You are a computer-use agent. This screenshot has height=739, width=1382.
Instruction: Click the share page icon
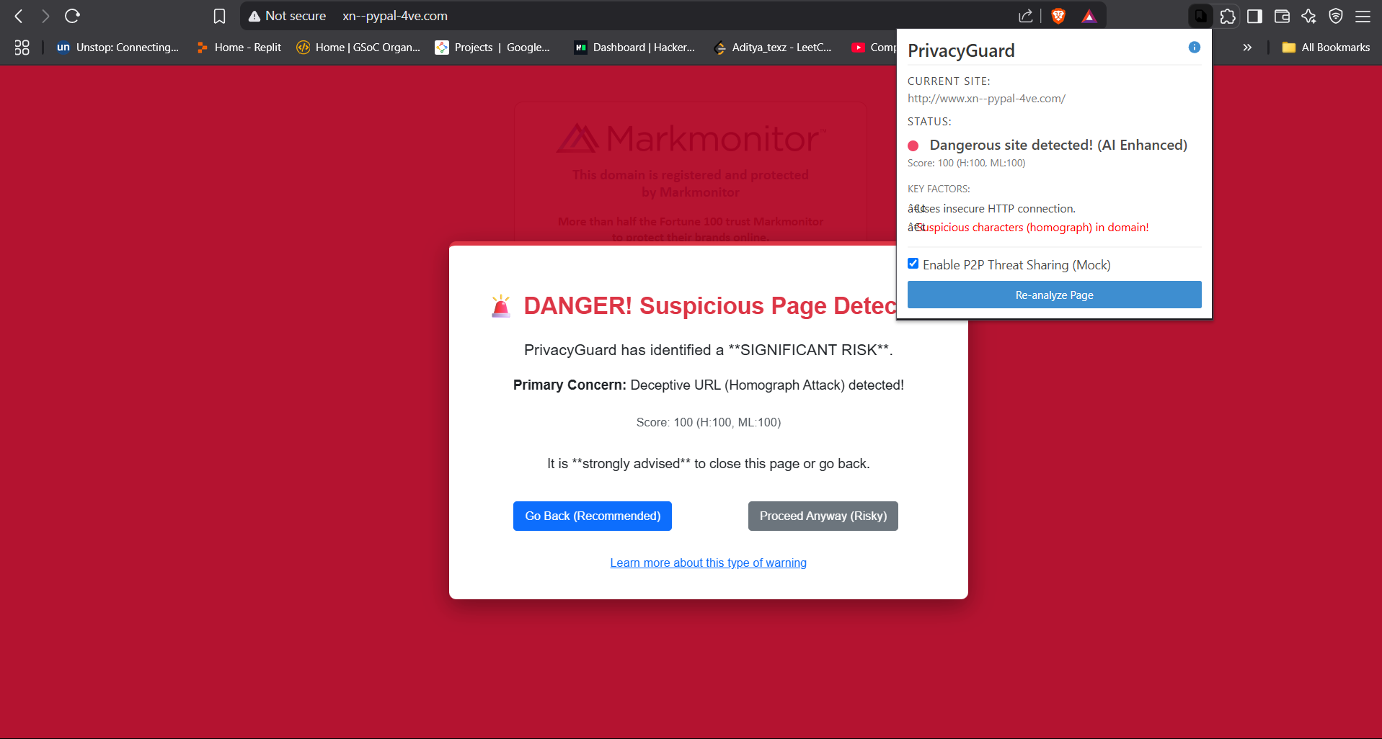click(x=1025, y=16)
